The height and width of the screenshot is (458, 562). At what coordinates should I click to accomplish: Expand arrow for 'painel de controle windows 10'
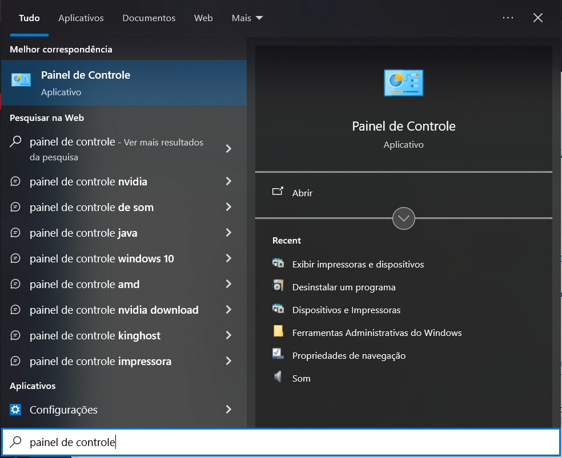point(228,258)
